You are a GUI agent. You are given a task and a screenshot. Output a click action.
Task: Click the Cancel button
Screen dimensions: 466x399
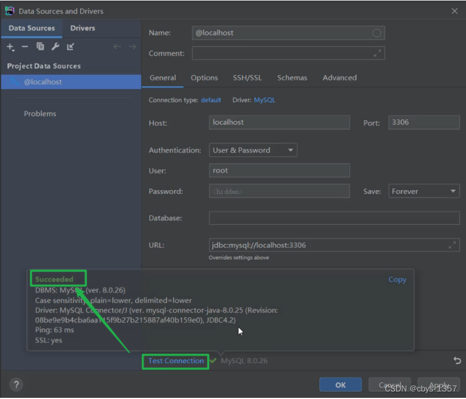click(x=390, y=385)
